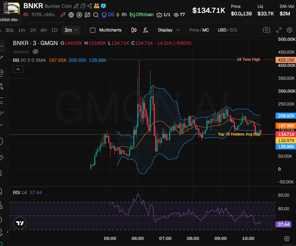Click the All Time High 422.15K price label

click(x=286, y=60)
